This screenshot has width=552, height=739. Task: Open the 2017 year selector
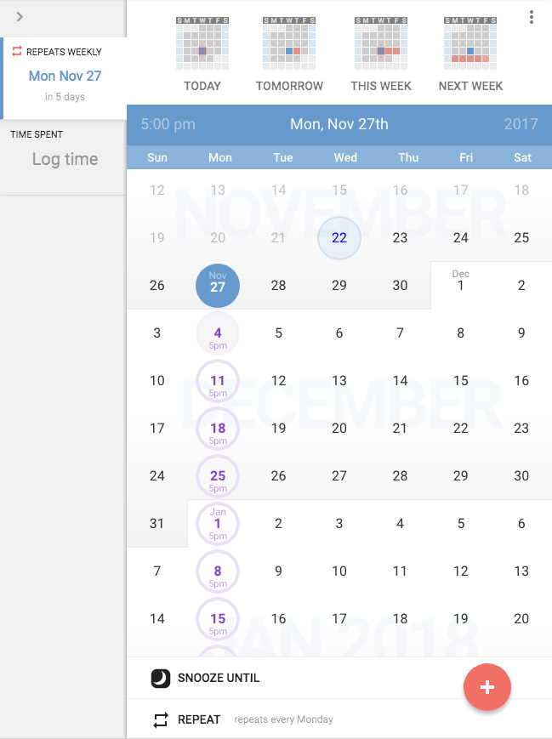521,124
